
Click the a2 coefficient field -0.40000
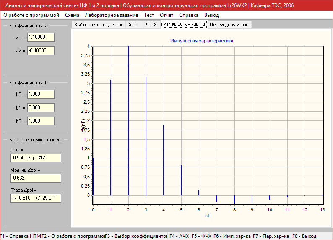point(41,50)
